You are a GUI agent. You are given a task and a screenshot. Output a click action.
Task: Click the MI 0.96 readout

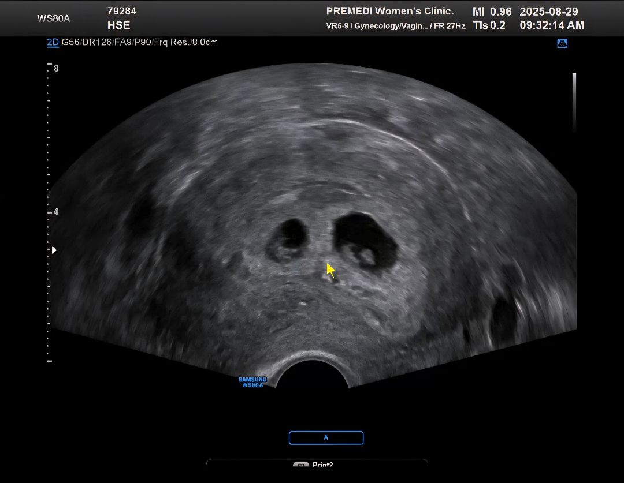(492, 12)
